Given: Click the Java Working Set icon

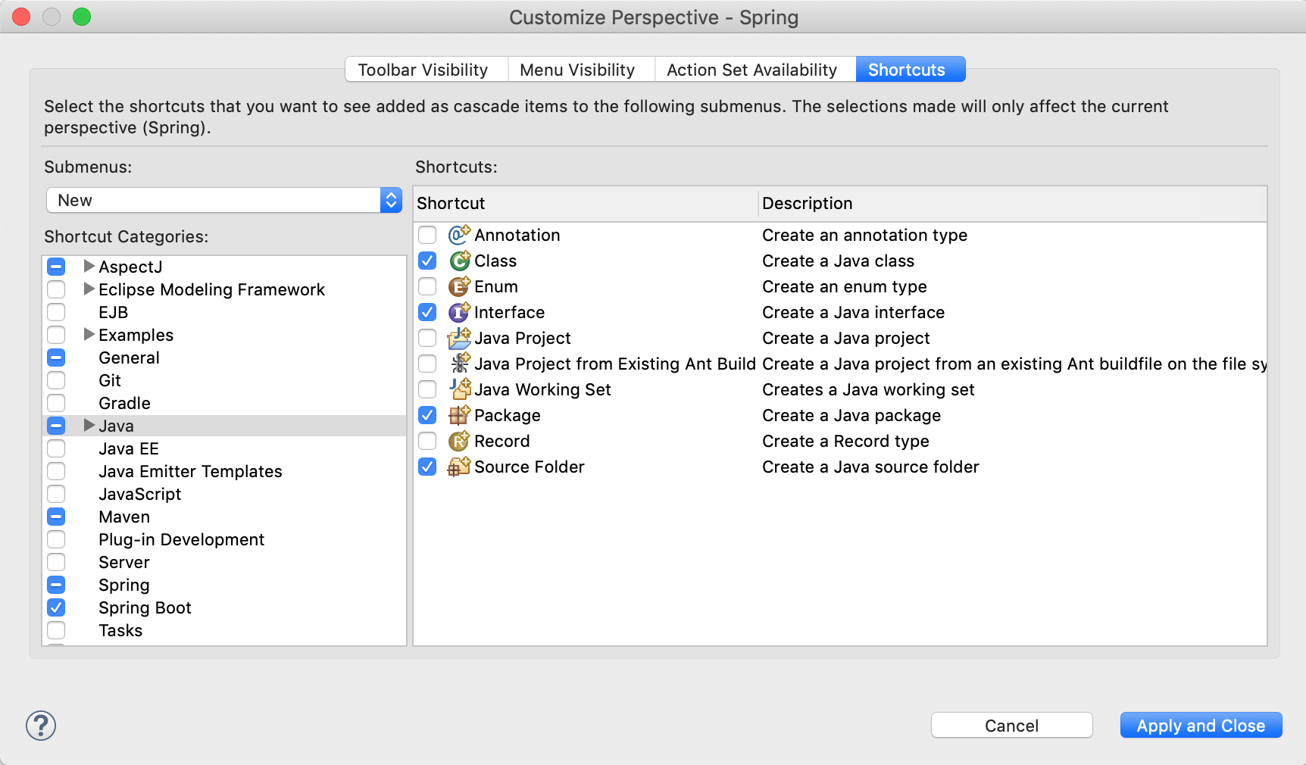Looking at the screenshot, I should click(459, 389).
